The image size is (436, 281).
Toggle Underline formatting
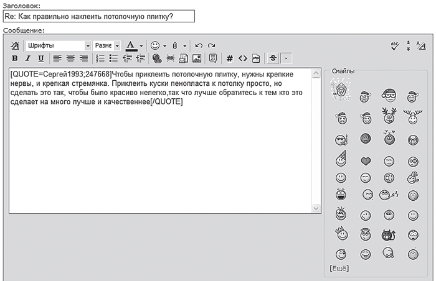41,58
